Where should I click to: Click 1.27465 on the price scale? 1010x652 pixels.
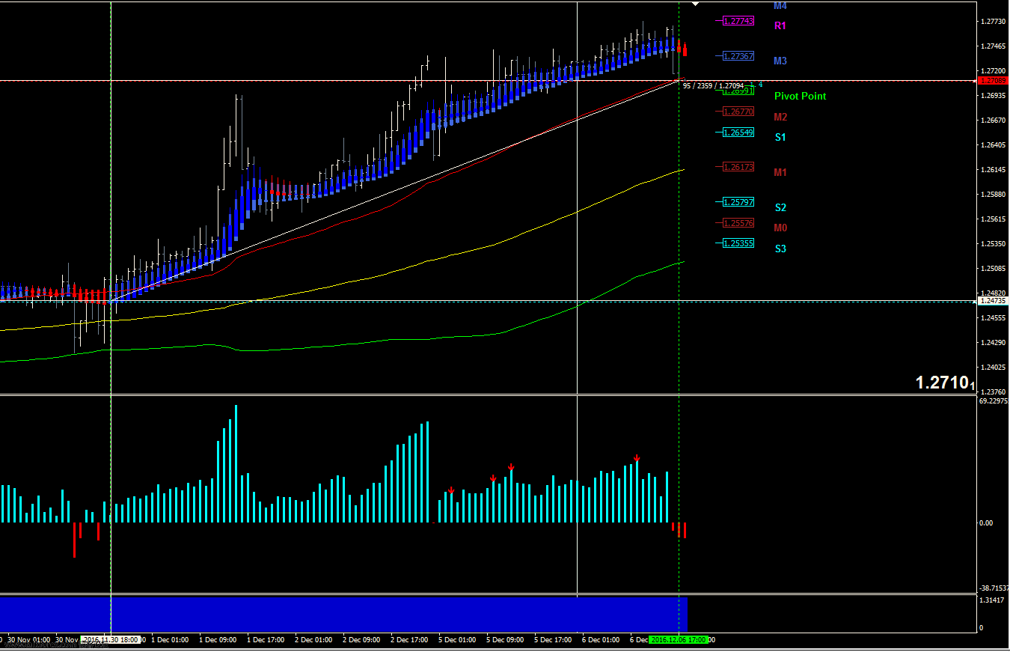(993, 46)
